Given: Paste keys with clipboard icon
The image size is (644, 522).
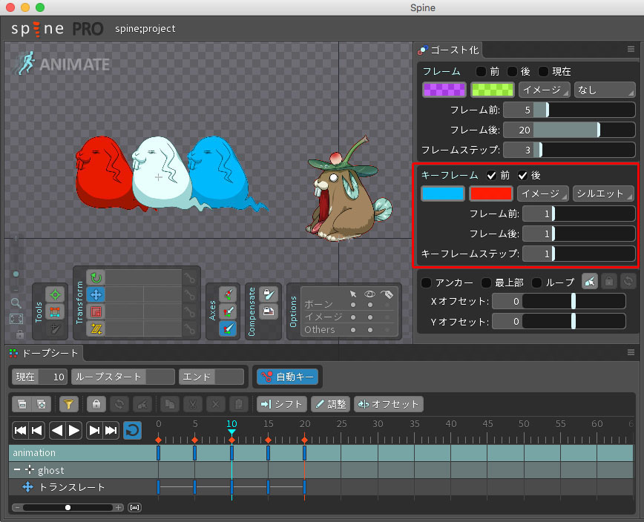Looking at the screenshot, I should click(x=239, y=404).
